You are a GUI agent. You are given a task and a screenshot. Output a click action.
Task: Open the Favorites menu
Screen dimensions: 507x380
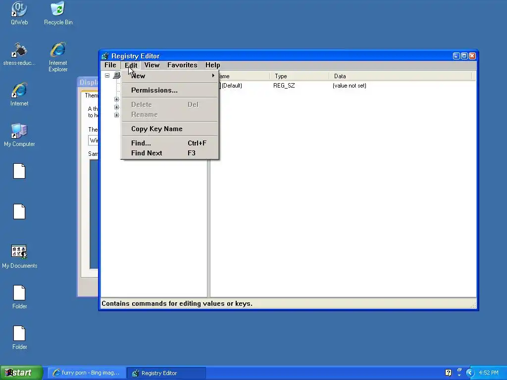182,65
